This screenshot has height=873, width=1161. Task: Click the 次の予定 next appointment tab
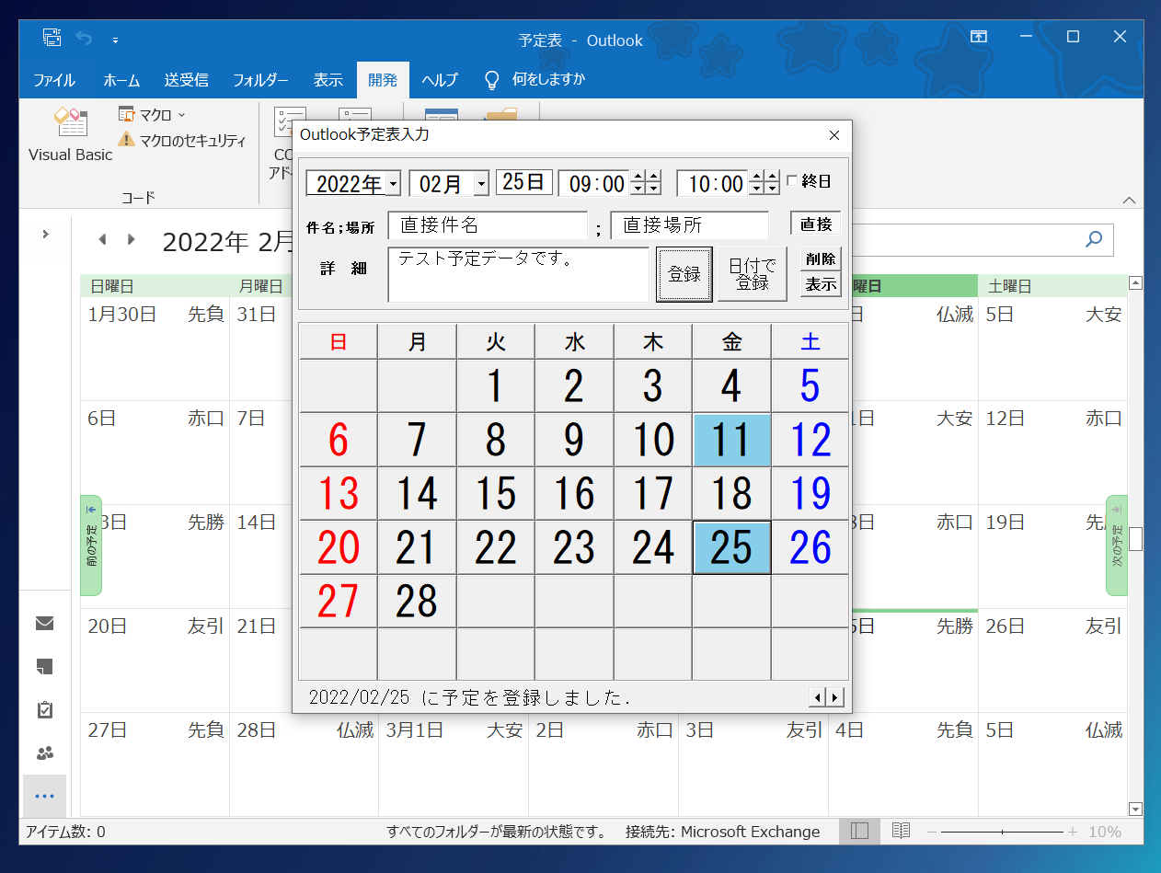(1117, 546)
